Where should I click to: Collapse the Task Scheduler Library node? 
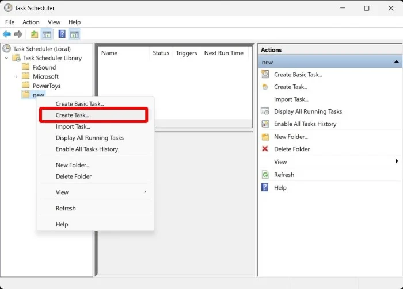pos(6,58)
